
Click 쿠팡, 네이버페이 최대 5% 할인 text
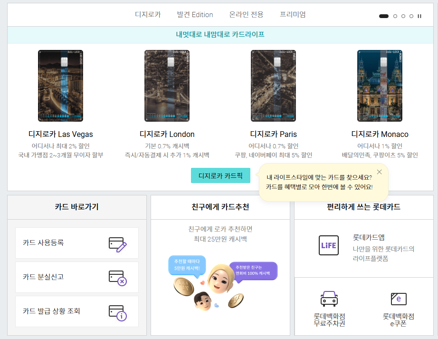(273, 155)
